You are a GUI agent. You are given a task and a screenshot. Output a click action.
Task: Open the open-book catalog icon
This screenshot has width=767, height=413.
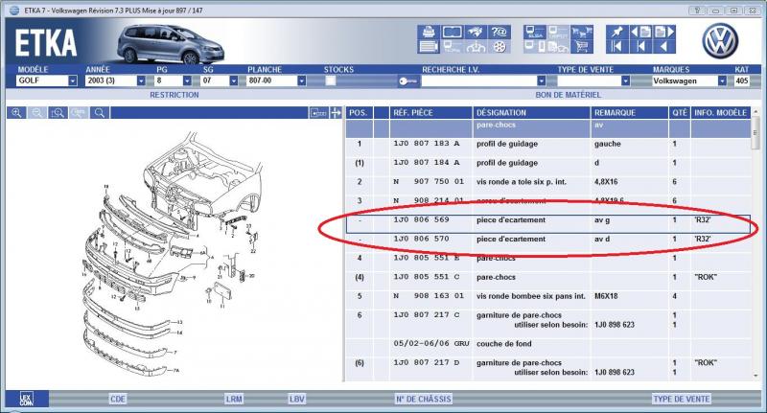pos(452,32)
